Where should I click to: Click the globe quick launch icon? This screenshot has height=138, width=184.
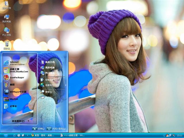19,135
